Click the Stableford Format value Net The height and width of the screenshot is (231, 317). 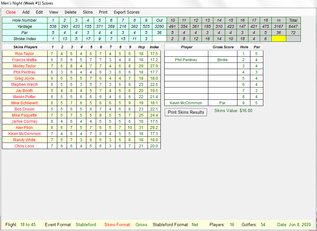[195, 225]
